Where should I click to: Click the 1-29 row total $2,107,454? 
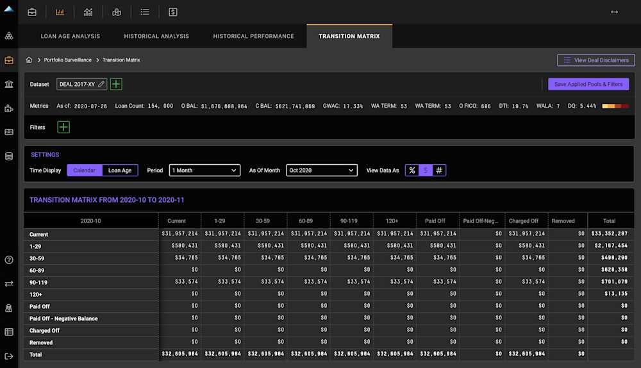(611, 246)
